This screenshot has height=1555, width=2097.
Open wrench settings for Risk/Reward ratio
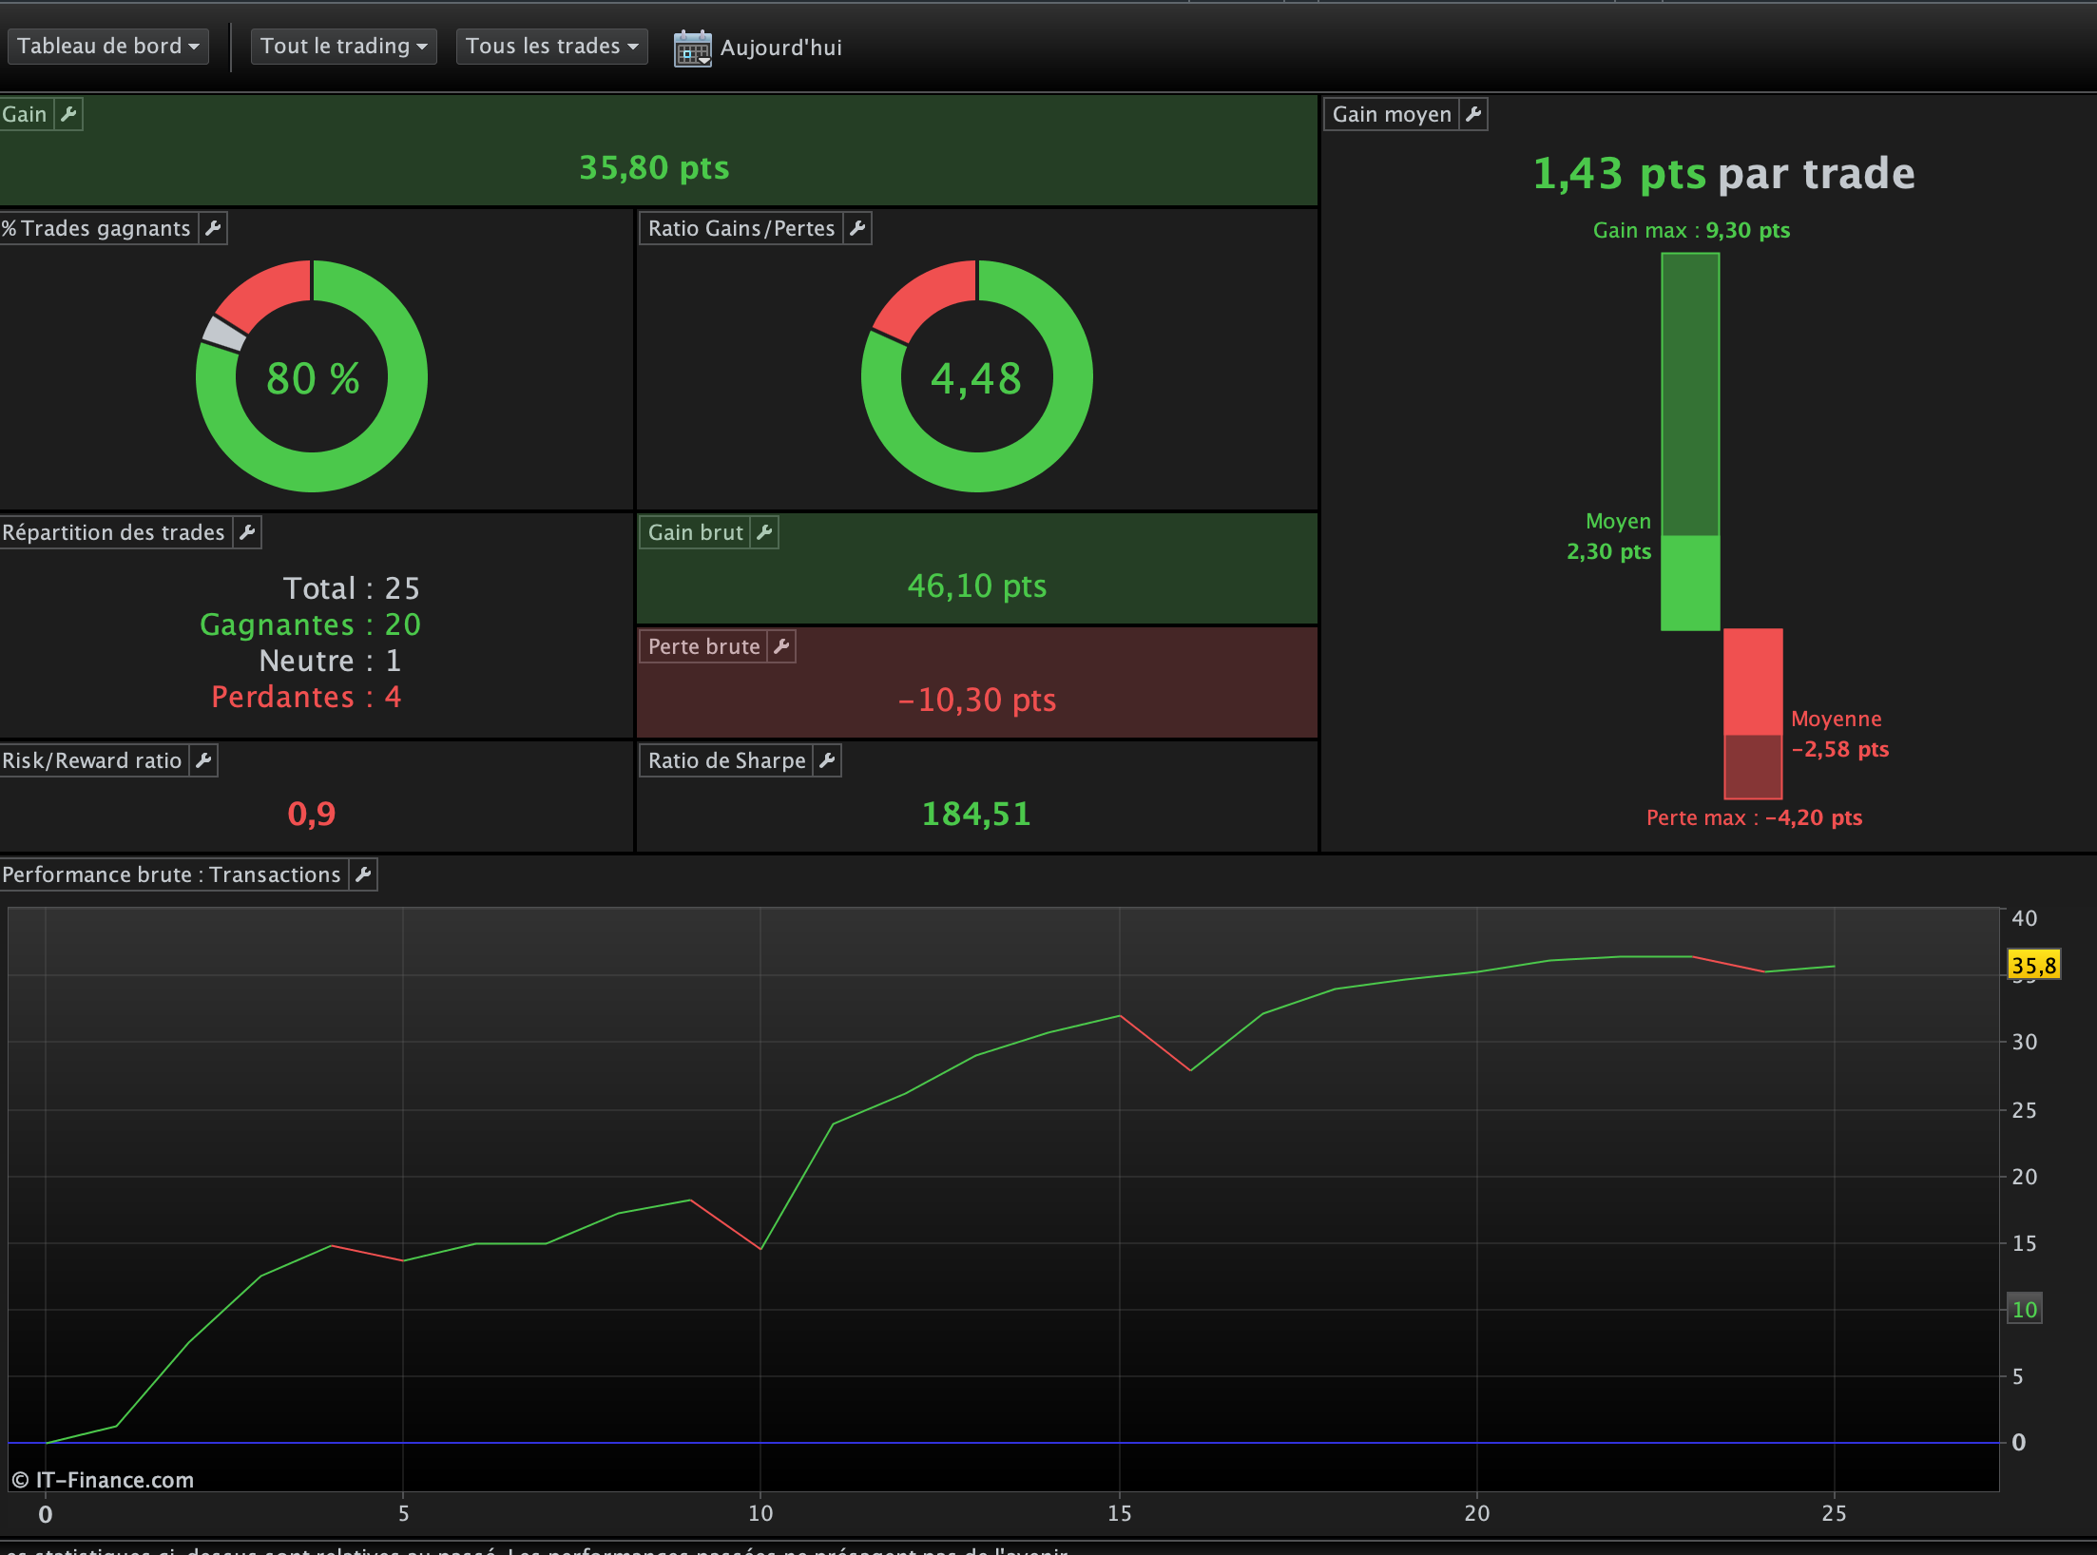tap(203, 760)
